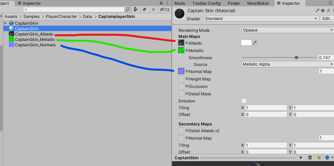Click the shader Edit button
The height and width of the screenshot is (166, 334).
(327, 19)
